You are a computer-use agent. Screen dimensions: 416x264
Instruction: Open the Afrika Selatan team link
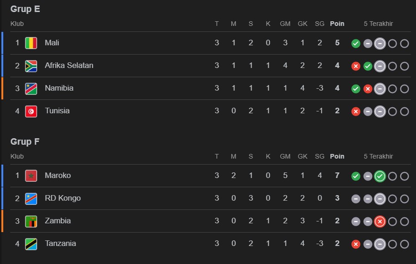coord(69,66)
